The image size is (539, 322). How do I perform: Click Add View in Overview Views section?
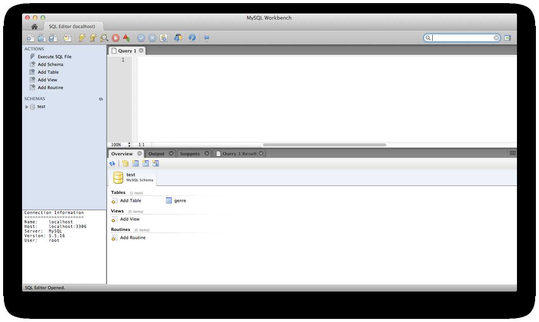point(125,219)
